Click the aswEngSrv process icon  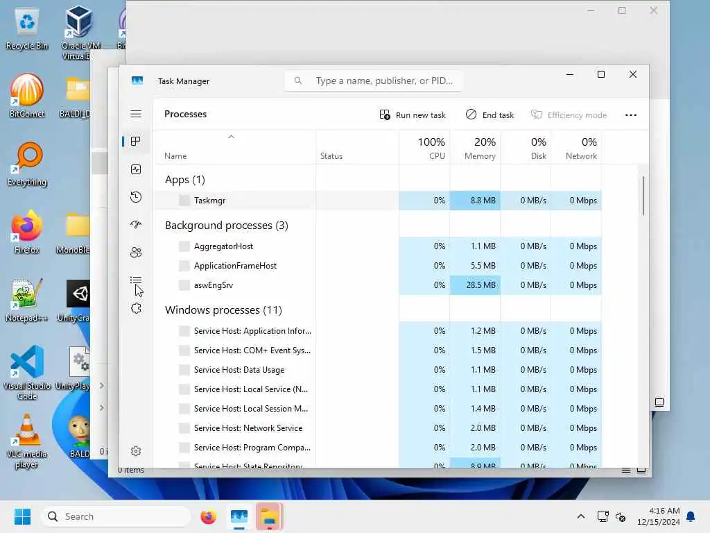click(184, 285)
